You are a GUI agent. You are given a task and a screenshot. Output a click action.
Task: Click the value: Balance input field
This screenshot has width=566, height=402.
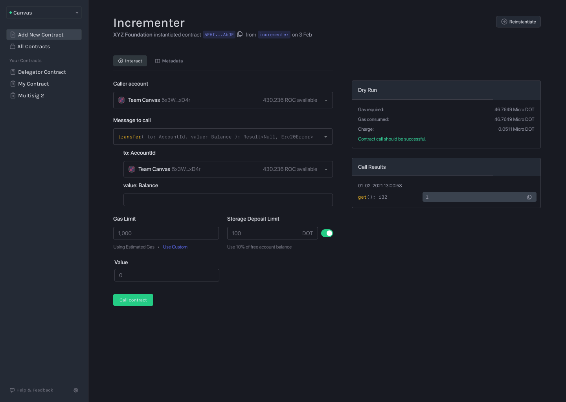tap(228, 199)
